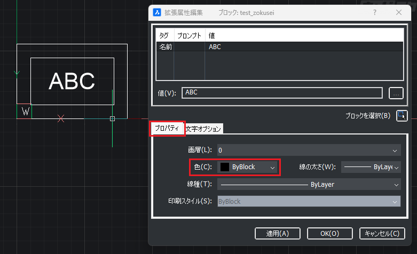
Task: Switch to the プロパティ tab
Action: (167, 129)
